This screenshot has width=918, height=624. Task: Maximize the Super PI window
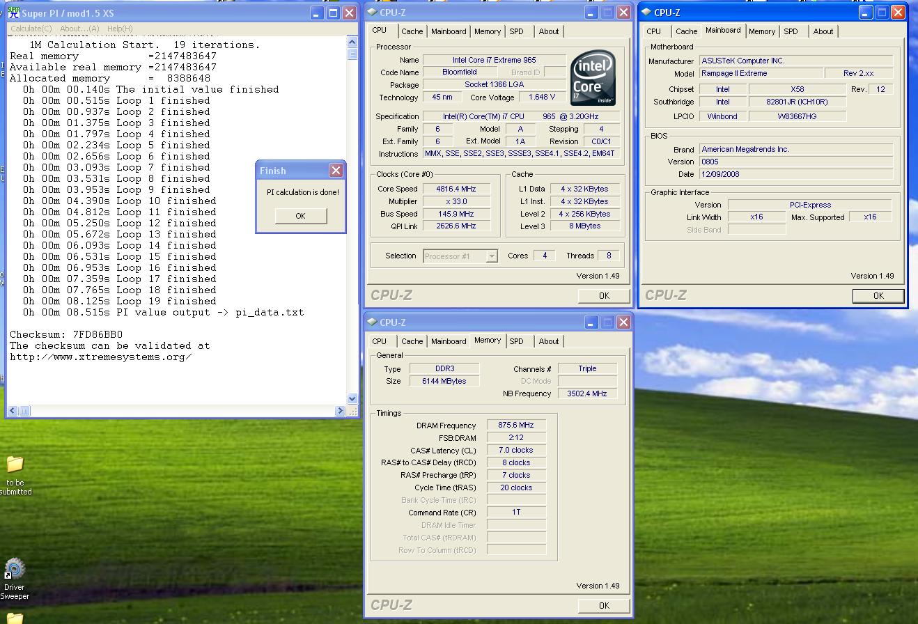333,13
